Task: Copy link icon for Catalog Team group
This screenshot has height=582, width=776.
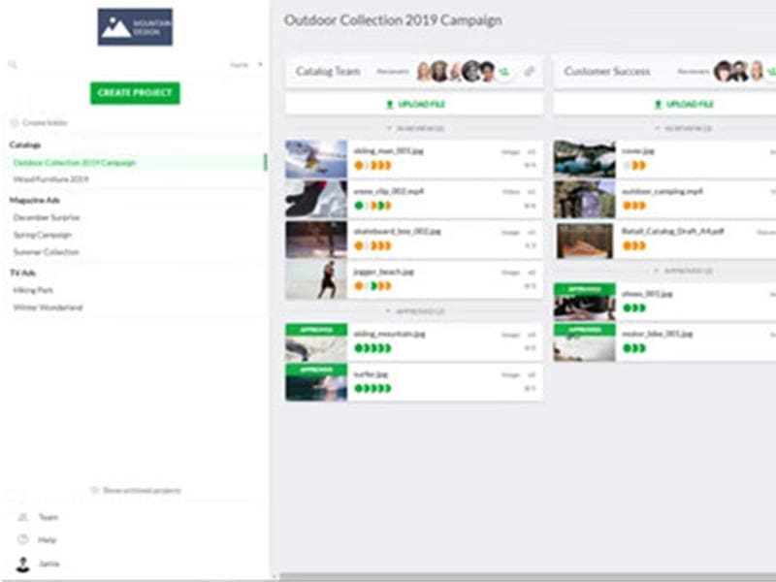Action: tap(529, 72)
